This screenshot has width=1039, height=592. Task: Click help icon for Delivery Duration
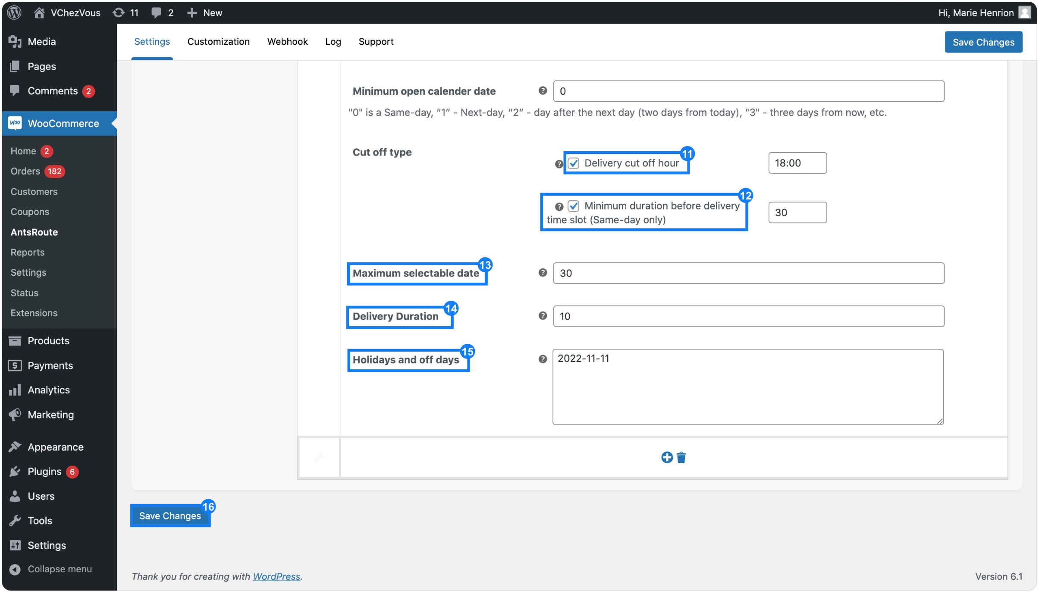click(543, 315)
